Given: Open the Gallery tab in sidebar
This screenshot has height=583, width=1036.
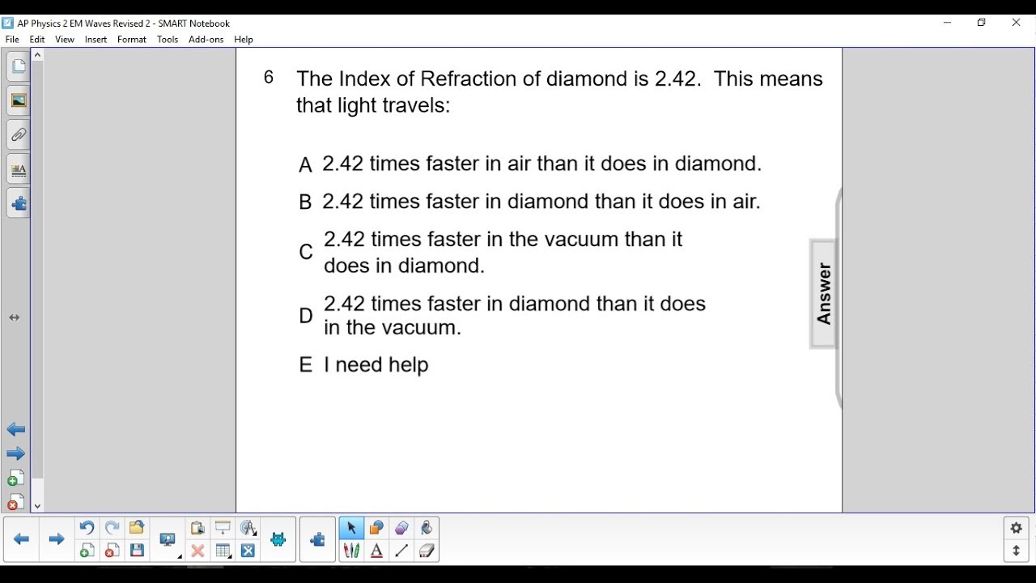Looking at the screenshot, I should (19, 101).
